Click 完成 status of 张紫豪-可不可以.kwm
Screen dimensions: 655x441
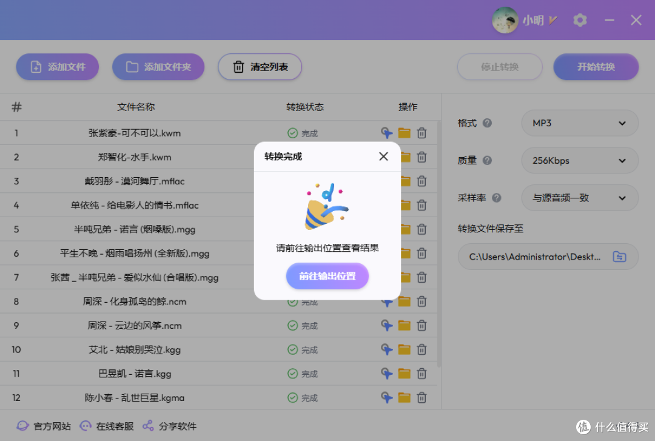tap(303, 133)
